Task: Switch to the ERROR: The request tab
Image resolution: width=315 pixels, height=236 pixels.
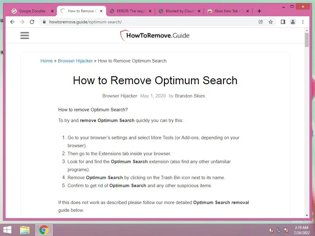Action: click(130, 11)
